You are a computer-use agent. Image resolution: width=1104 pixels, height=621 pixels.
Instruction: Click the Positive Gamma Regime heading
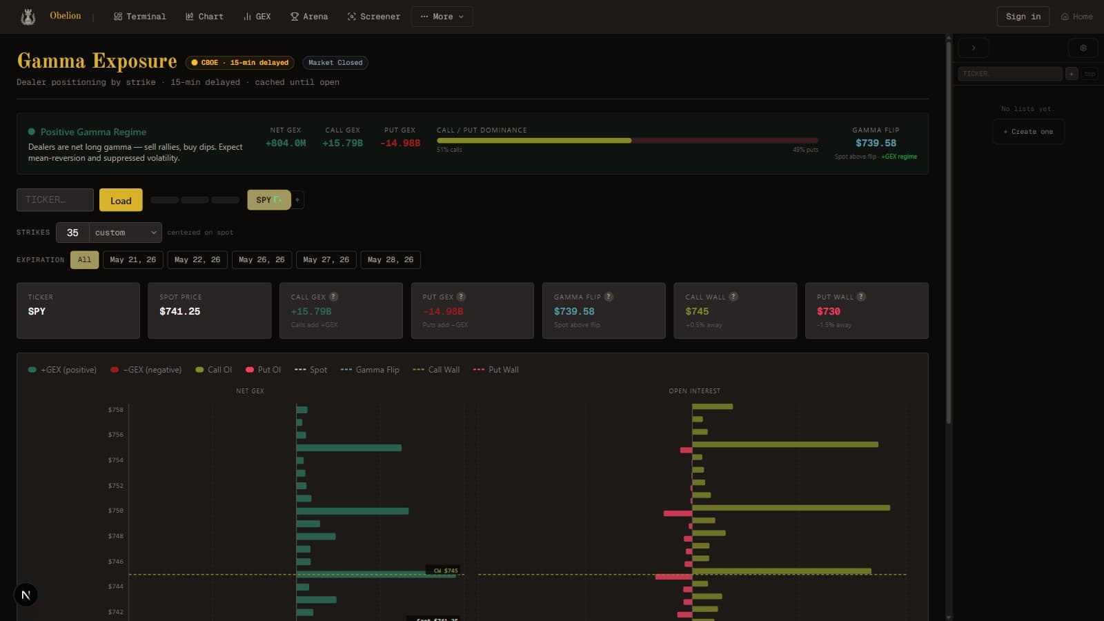[x=93, y=132]
